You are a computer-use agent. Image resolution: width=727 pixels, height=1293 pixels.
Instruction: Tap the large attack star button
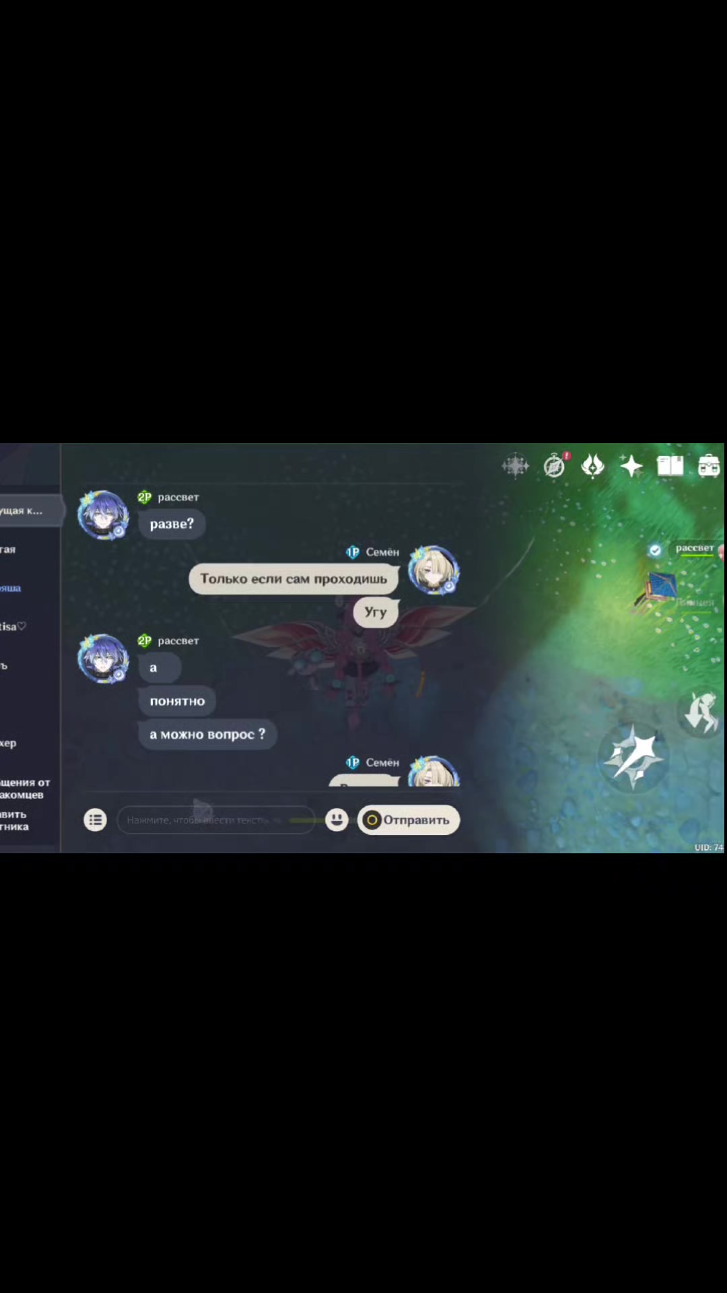(634, 758)
